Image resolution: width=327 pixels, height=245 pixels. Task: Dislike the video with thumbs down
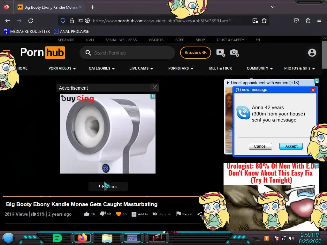103,214
